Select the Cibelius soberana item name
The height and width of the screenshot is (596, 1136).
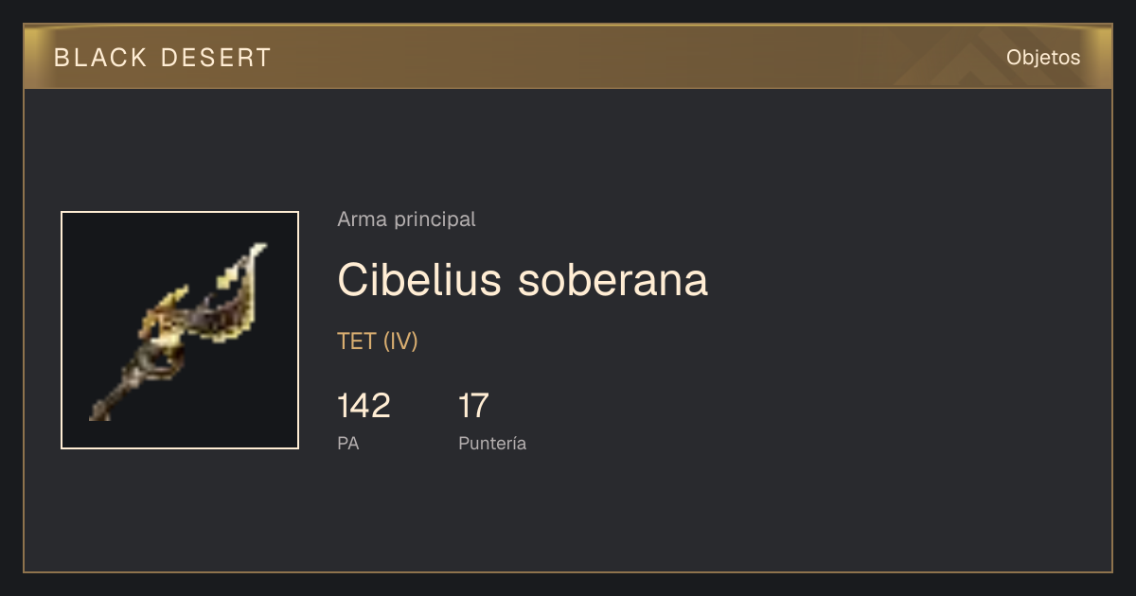pos(523,279)
